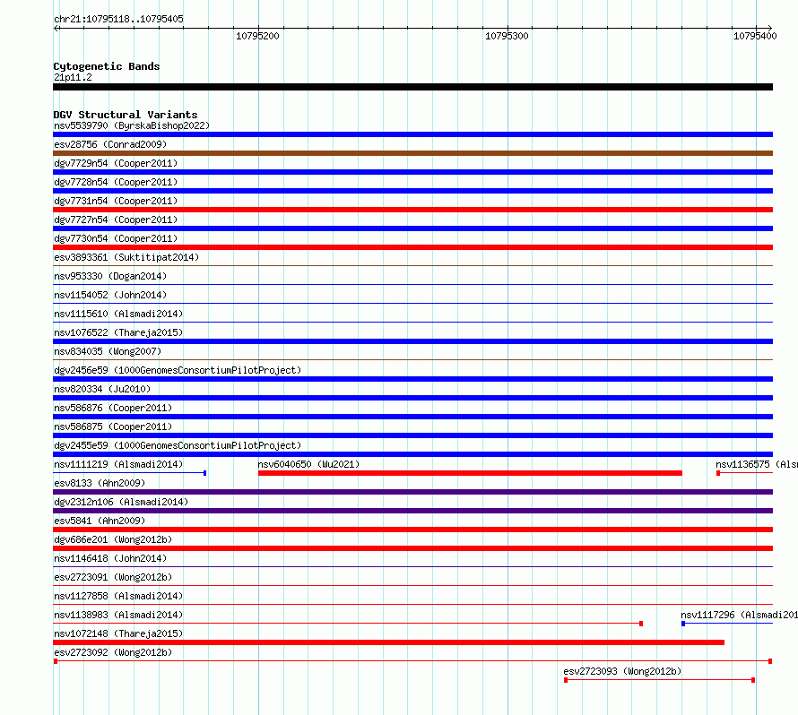
Task: Open esv3893361 (Suktitipat2014) variant
Action: pos(126,257)
